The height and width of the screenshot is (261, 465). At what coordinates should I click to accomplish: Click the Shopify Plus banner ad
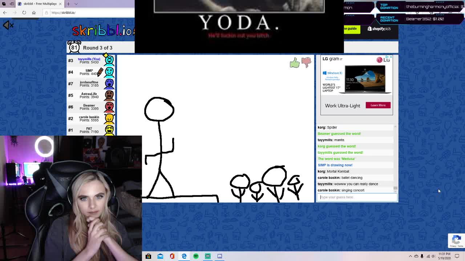pyautogui.click(x=379, y=29)
